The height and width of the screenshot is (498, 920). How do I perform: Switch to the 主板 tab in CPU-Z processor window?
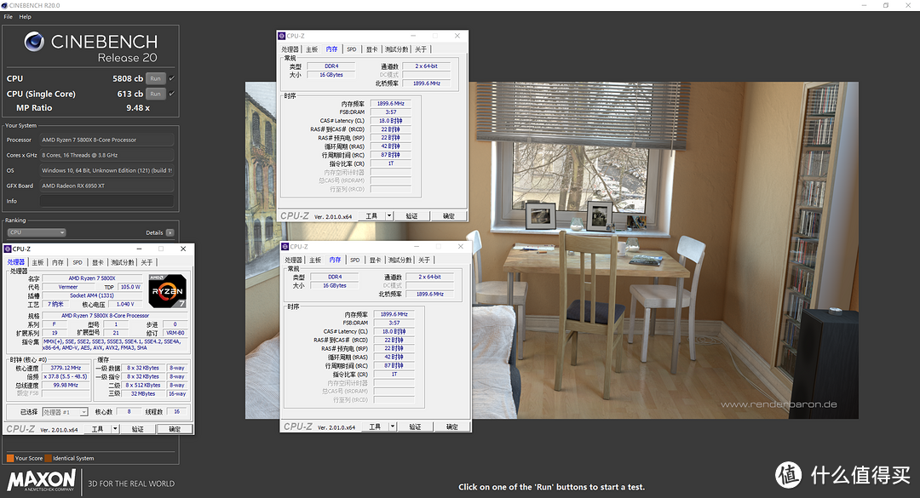click(37, 262)
